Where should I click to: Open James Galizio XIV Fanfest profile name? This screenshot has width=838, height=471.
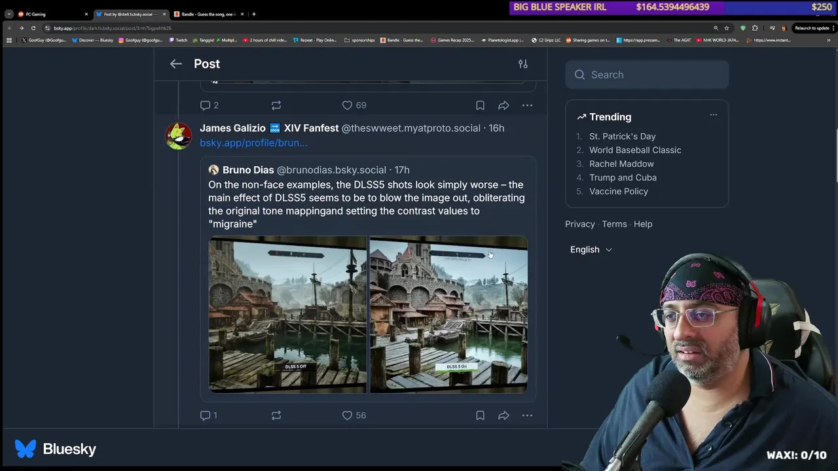pyautogui.click(x=269, y=128)
